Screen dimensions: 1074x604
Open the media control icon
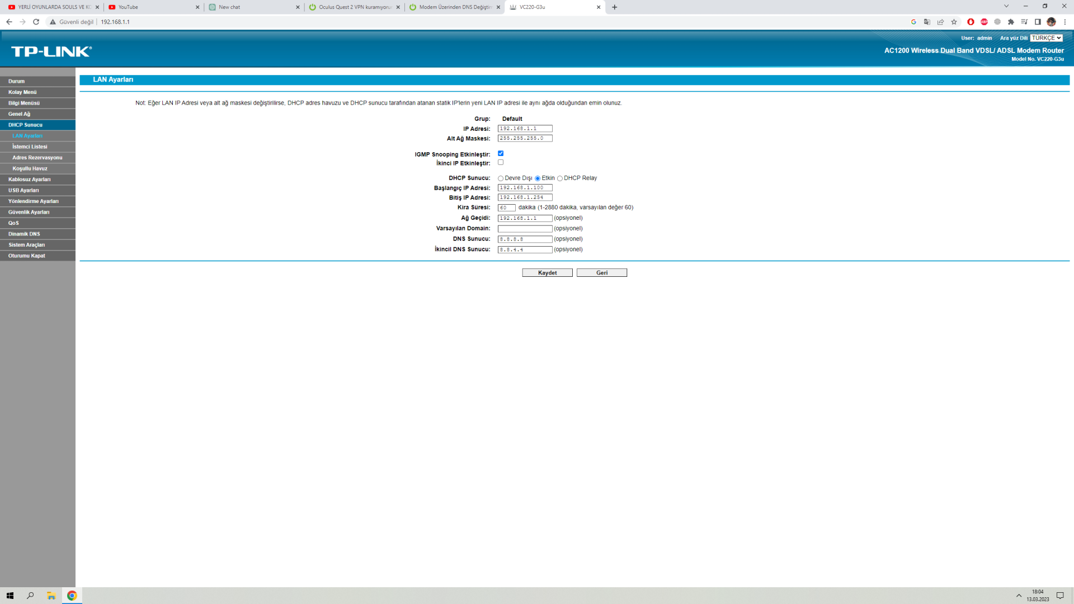(x=1024, y=22)
